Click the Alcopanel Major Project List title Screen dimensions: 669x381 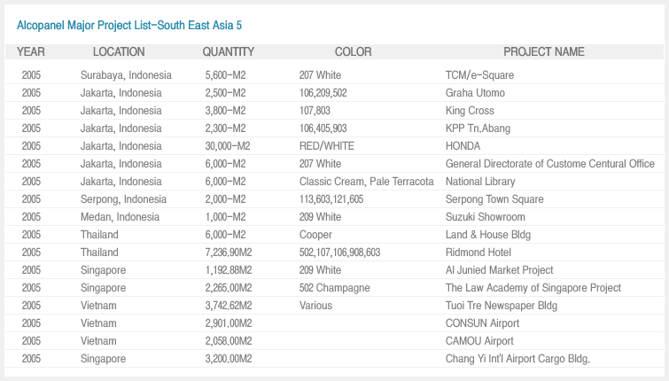tap(129, 26)
